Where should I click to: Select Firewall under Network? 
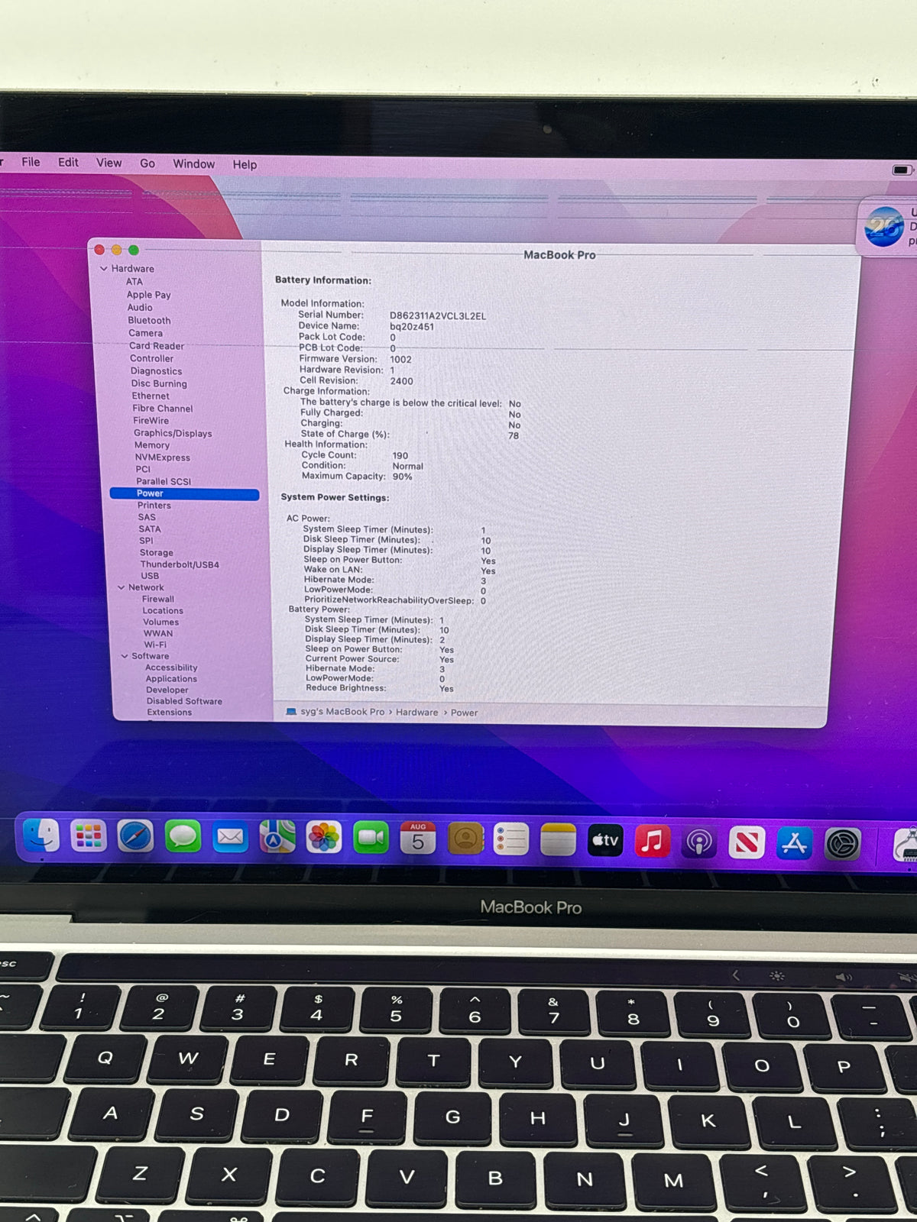tap(158, 599)
